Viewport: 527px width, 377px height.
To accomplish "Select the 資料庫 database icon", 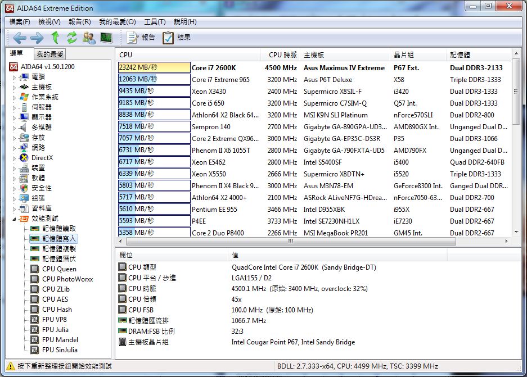I will [x=24, y=208].
